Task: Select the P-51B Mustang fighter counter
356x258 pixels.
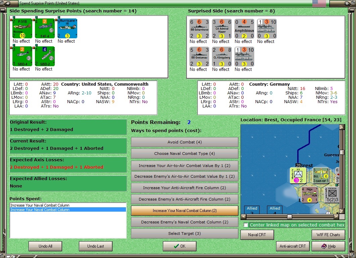Action: click(22, 29)
